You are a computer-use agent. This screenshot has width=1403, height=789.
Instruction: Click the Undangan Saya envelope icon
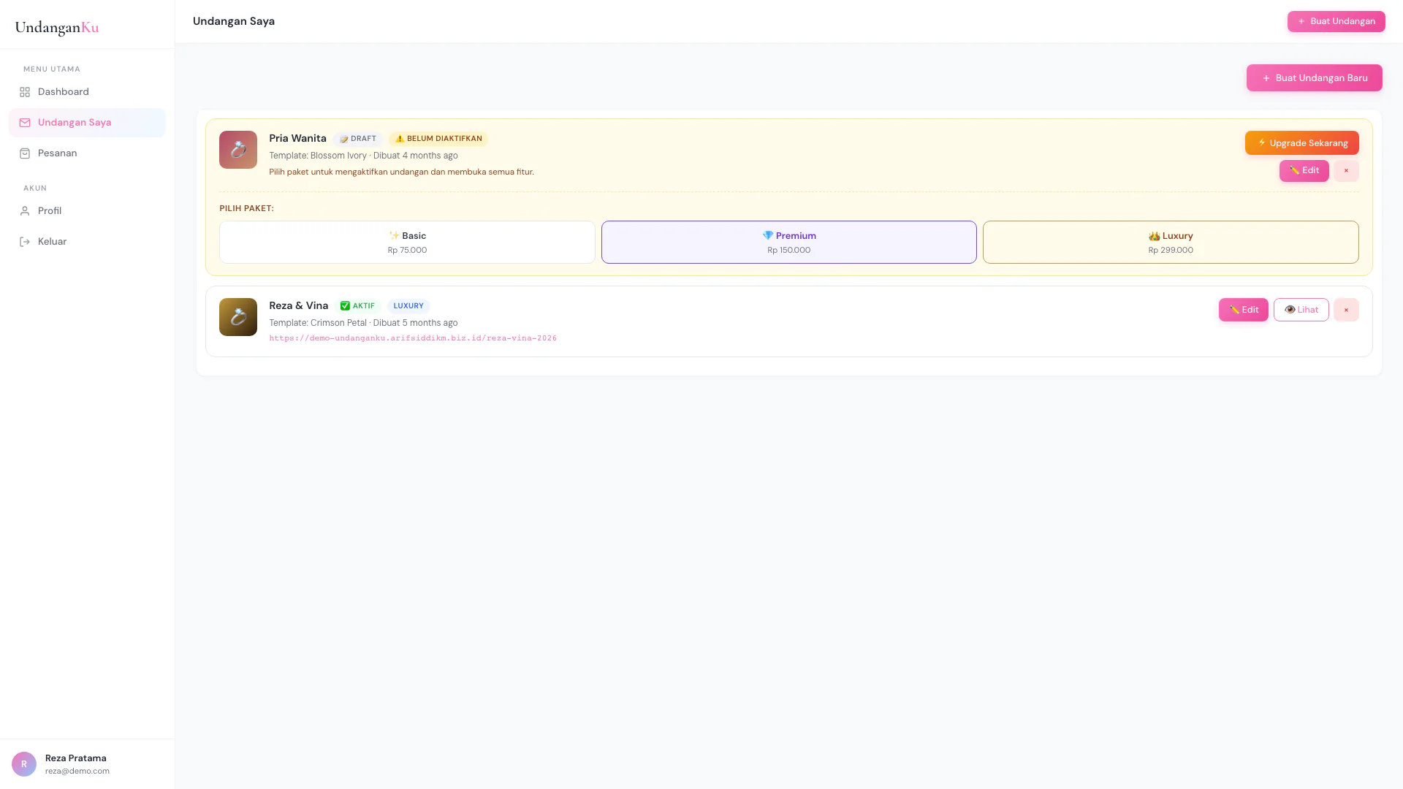[x=25, y=123]
